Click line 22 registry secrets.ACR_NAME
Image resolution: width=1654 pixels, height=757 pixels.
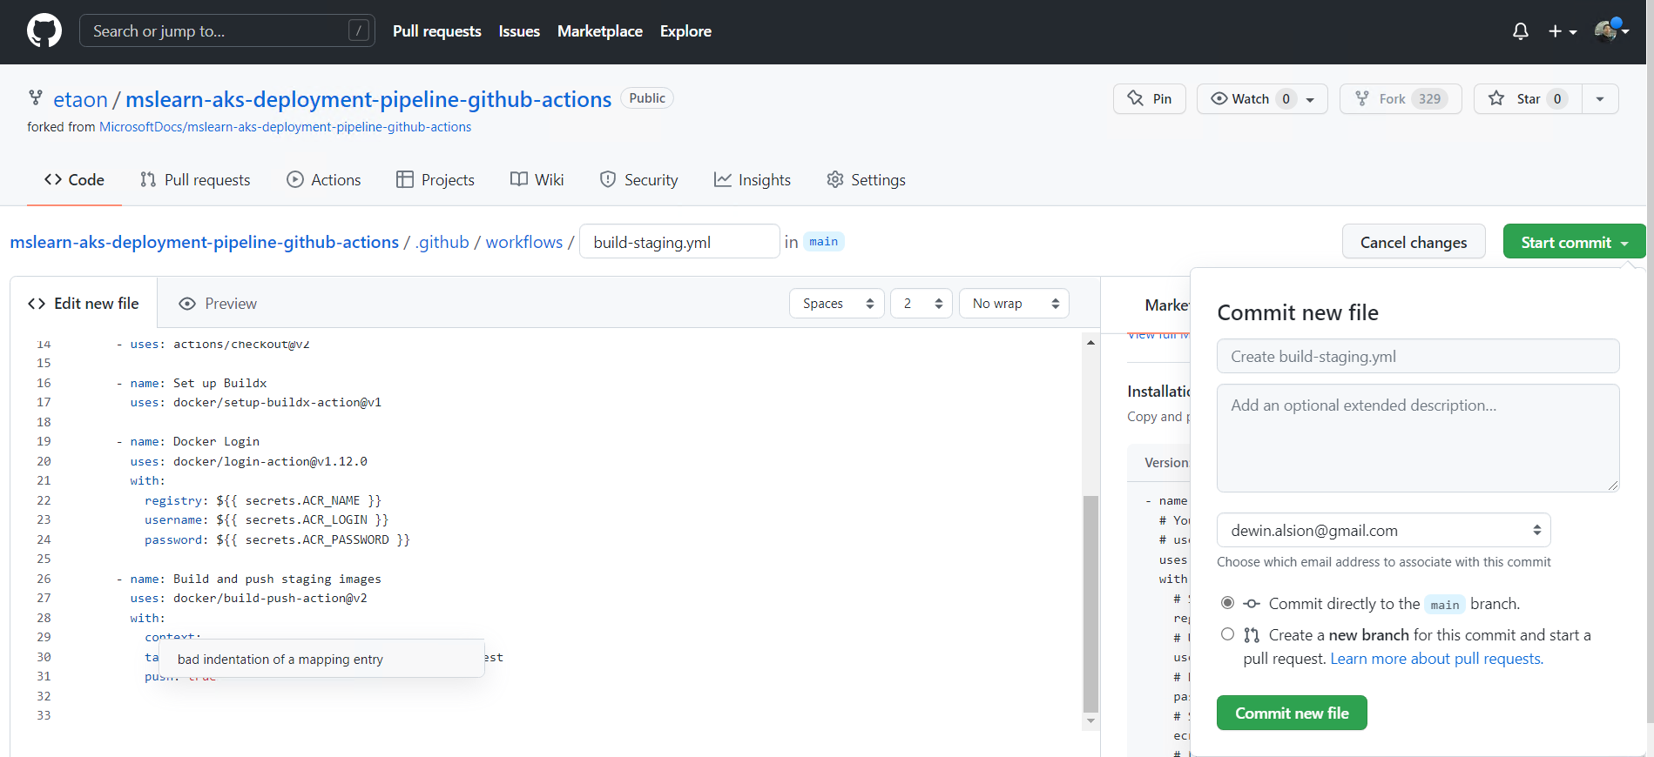click(263, 500)
